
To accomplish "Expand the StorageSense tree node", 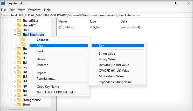I will [15, 100].
